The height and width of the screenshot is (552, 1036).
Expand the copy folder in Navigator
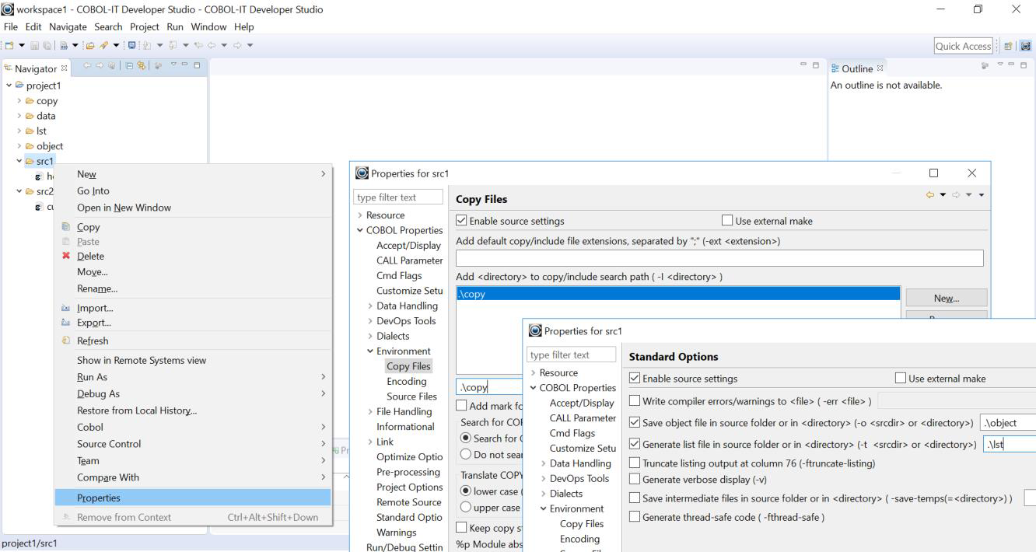(19, 101)
